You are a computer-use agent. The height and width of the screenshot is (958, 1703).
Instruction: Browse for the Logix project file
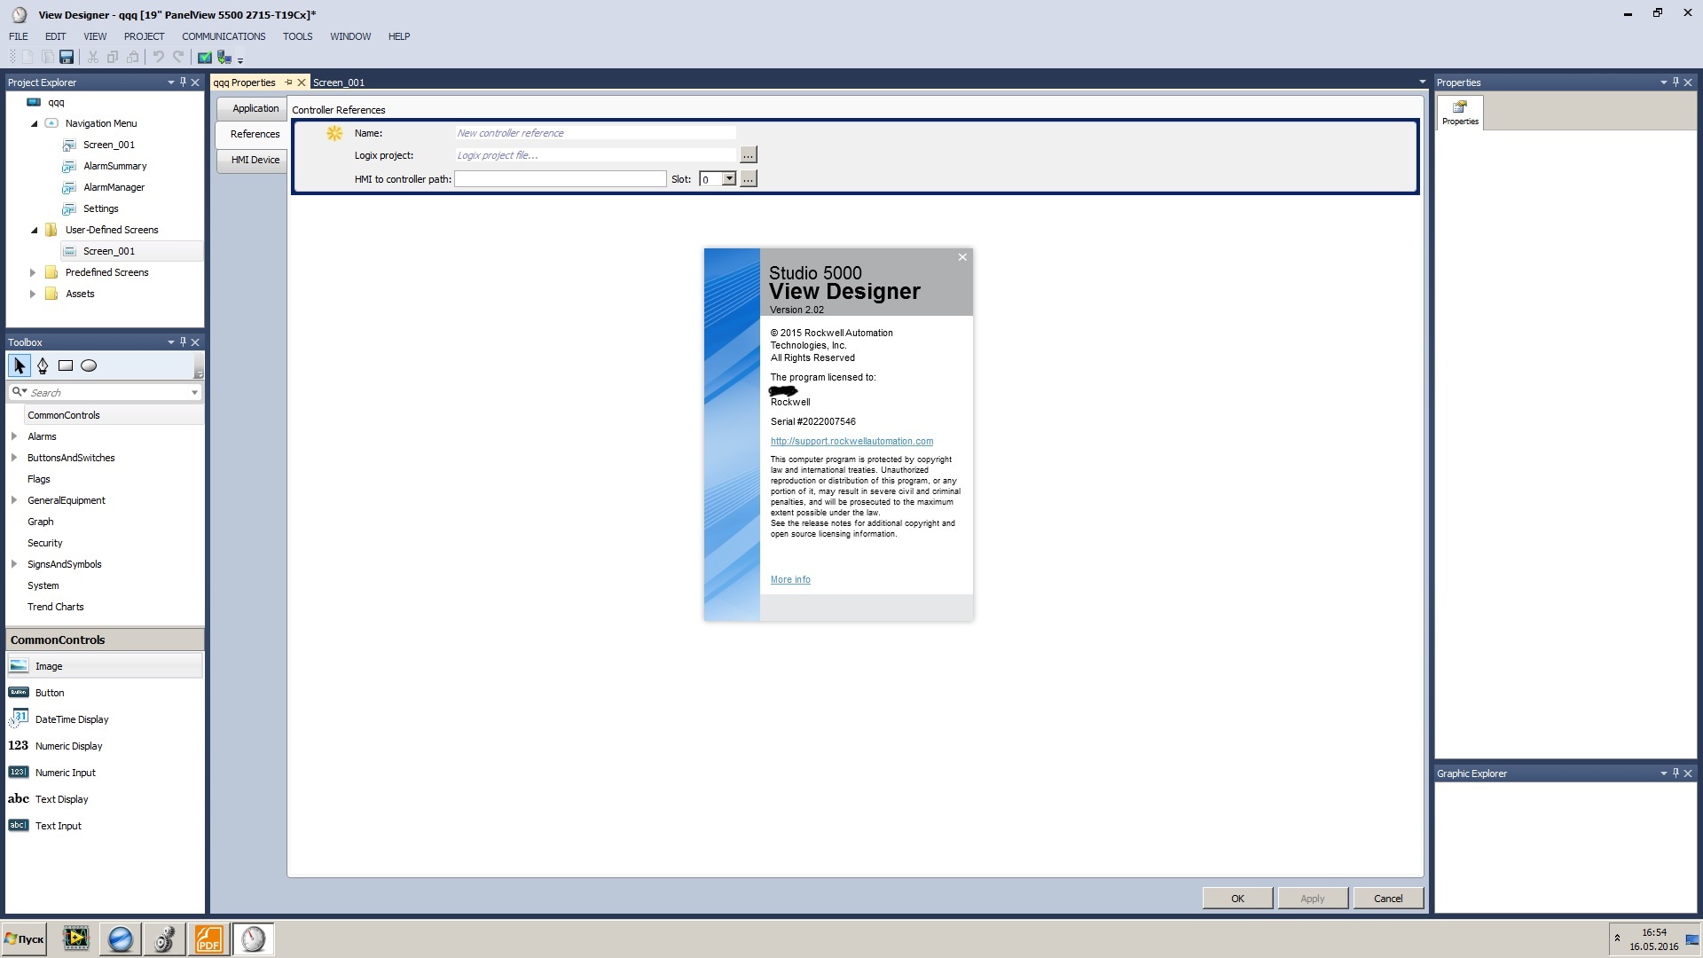click(749, 155)
